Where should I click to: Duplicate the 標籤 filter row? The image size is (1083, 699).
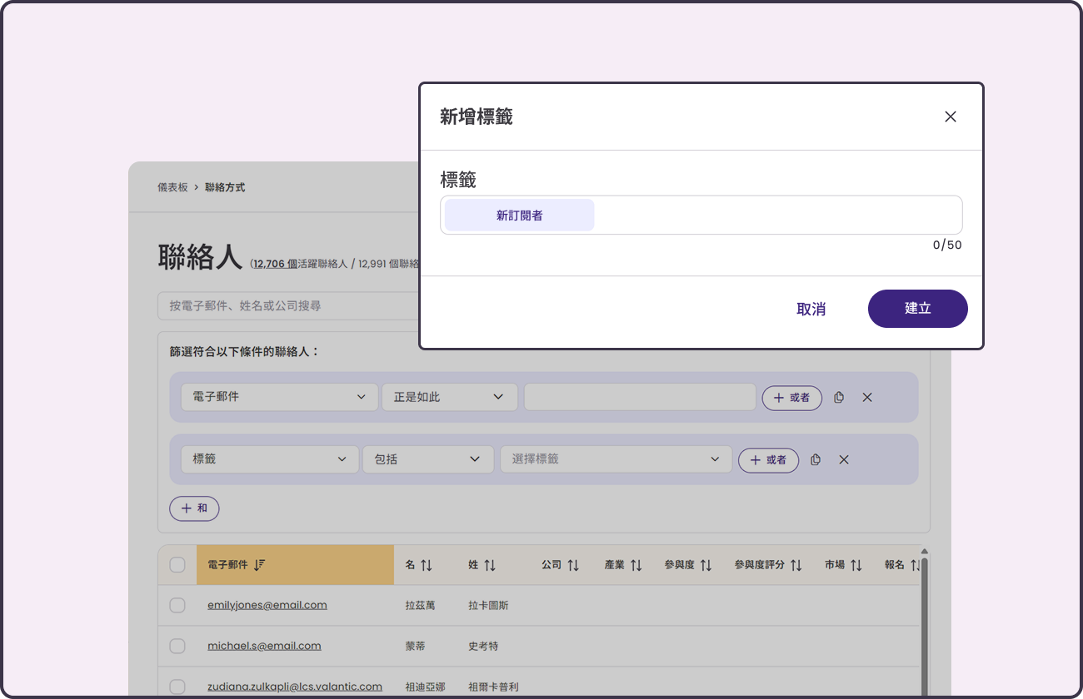[816, 459]
